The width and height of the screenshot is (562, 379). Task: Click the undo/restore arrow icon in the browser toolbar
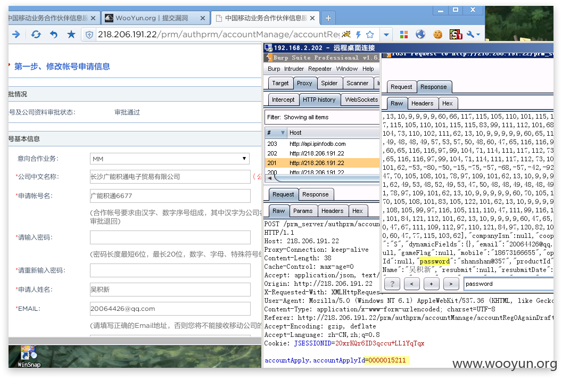[x=54, y=35]
